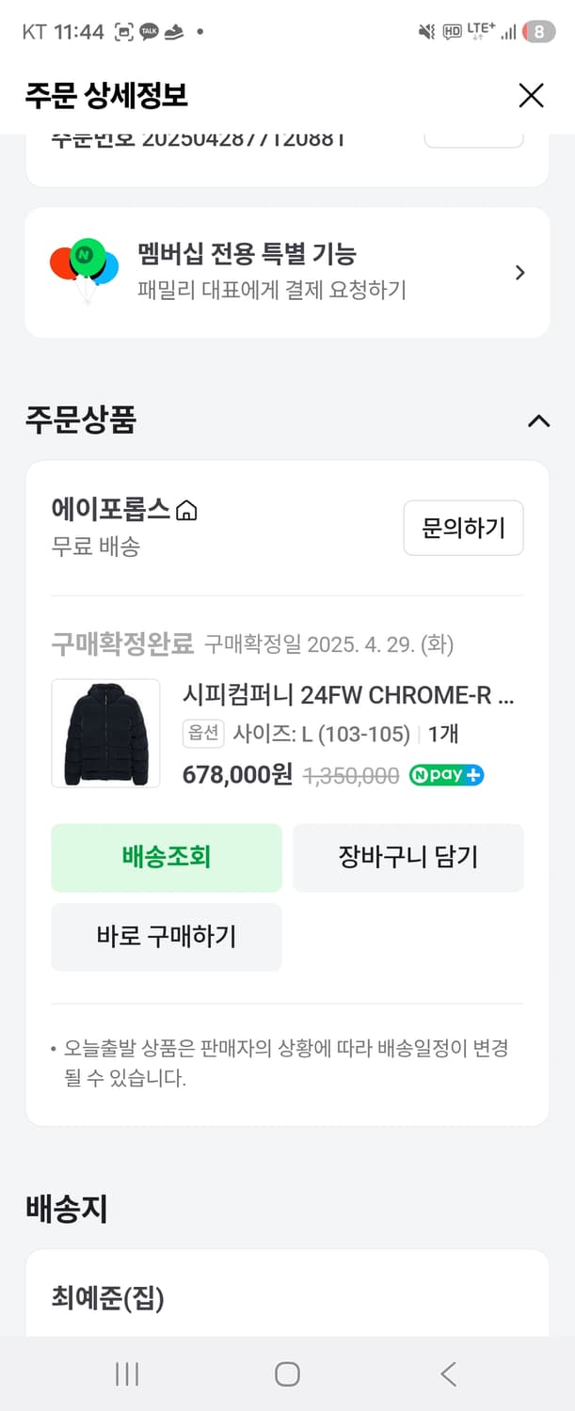Image resolution: width=575 pixels, height=1411 pixels.
Task: Select the mute sound icon in status bar
Action: point(425,31)
